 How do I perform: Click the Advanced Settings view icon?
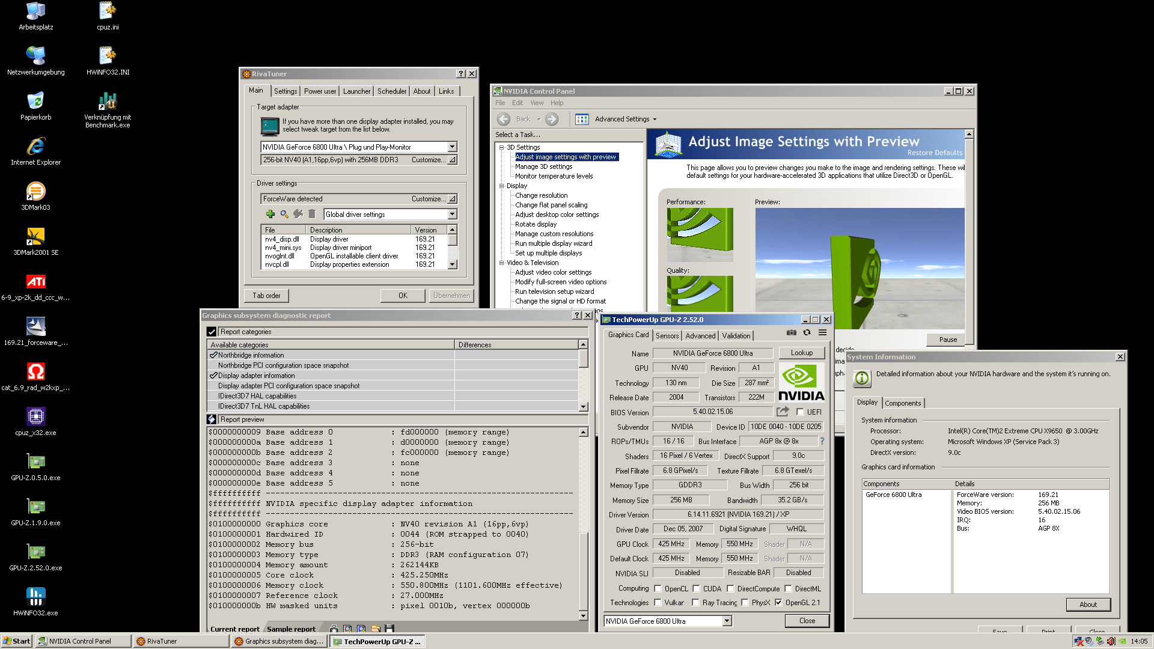point(582,119)
